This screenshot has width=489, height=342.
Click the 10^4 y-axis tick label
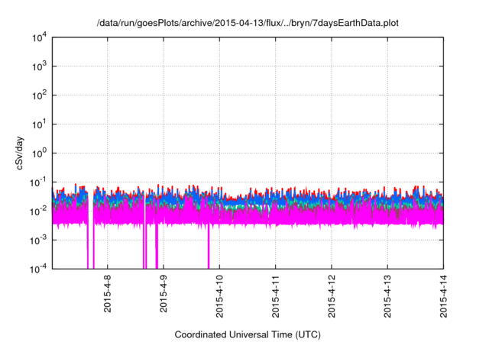[39, 38]
